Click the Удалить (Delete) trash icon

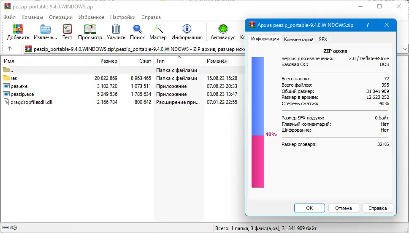[x=116, y=29]
